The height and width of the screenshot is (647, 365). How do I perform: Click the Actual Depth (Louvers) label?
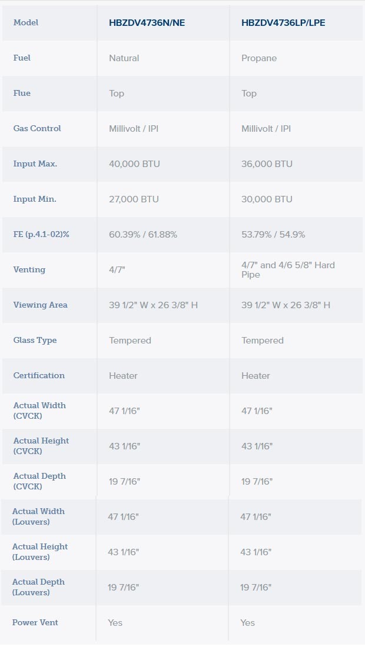point(38,587)
